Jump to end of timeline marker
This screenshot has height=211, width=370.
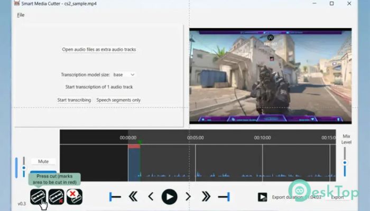click(x=224, y=197)
